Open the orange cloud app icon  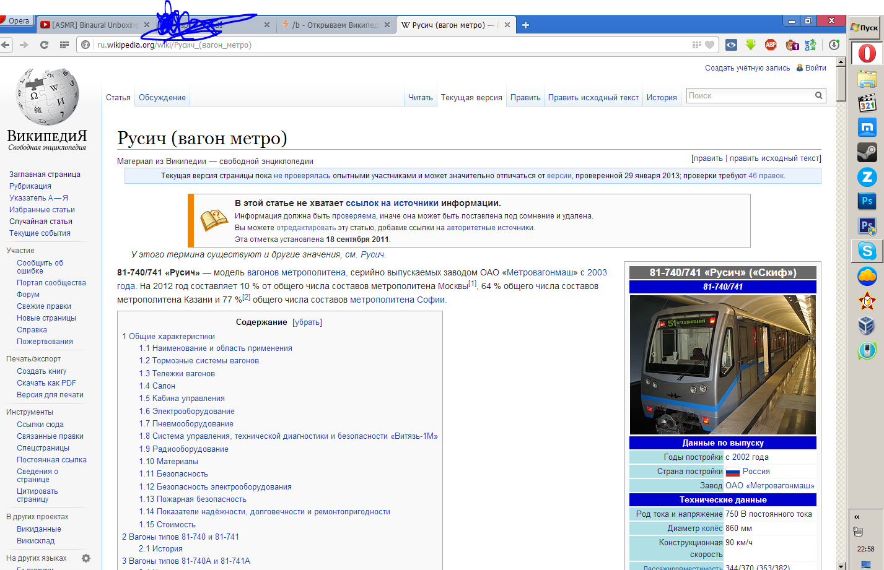click(x=867, y=276)
